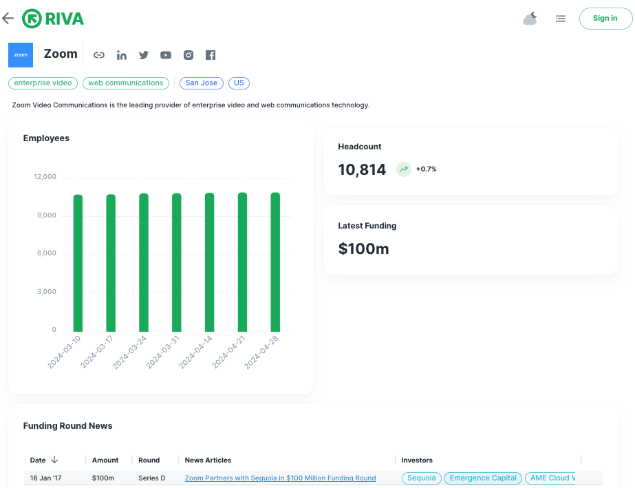The image size is (635, 488).
Task: Select the US country tag
Action: [x=239, y=83]
